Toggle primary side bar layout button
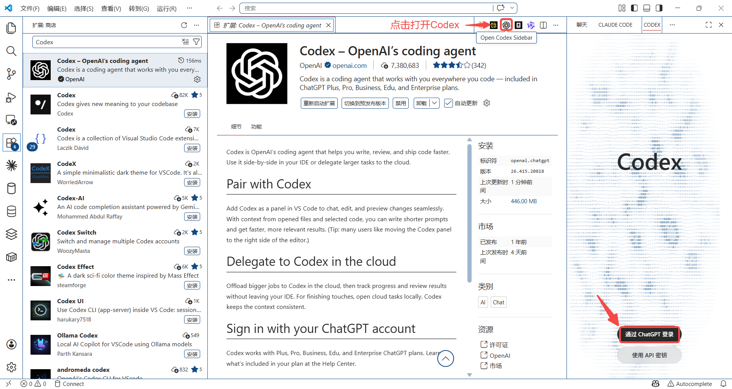The height and width of the screenshot is (389, 732). coord(634,8)
